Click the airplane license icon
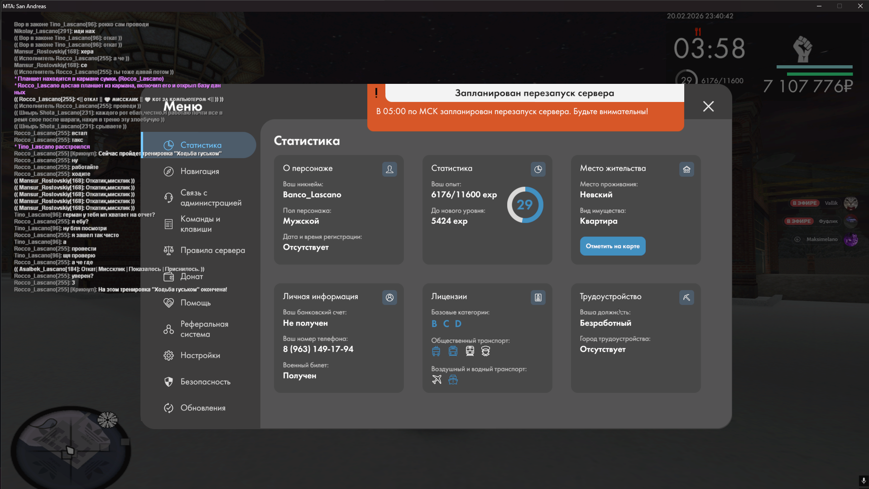Screen dimensions: 869x489 pyautogui.click(x=437, y=380)
